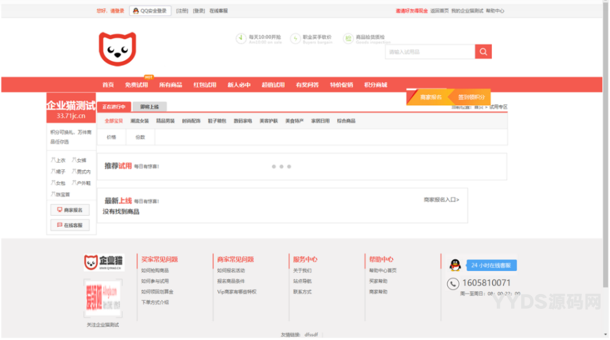The image size is (610, 340).
Task: Select the 潮流女装 category filter
Action: (140, 121)
